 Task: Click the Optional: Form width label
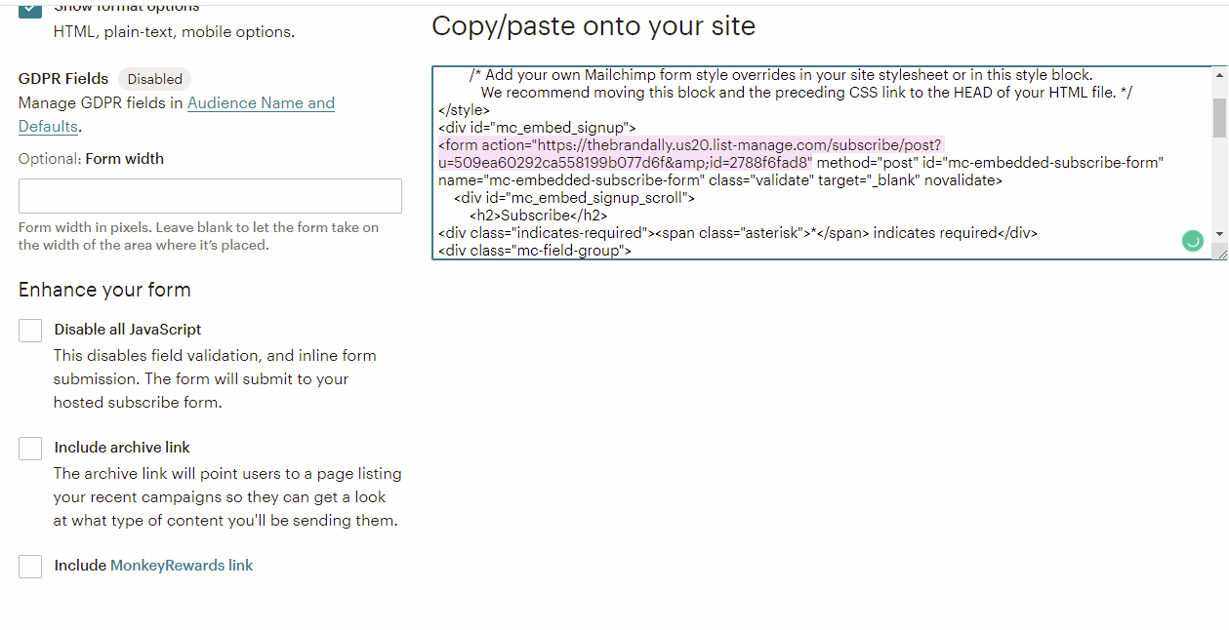tap(92, 158)
